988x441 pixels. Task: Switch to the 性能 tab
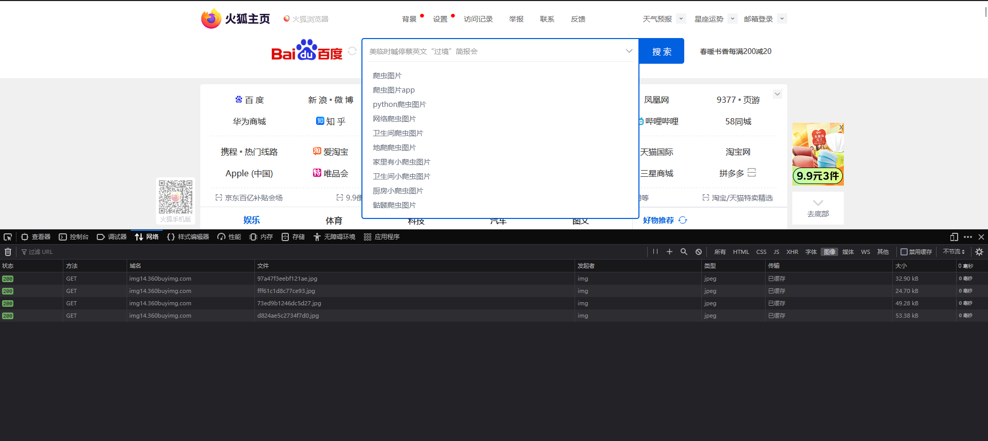click(x=229, y=237)
